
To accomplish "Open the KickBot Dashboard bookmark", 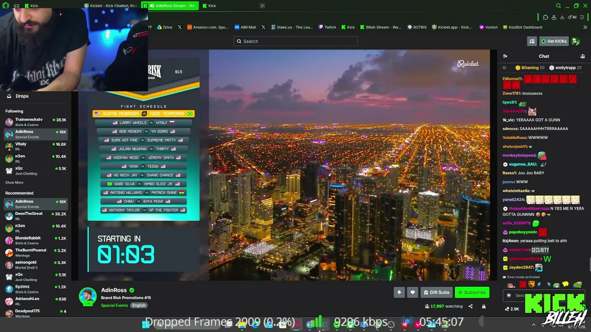I will [523, 27].
